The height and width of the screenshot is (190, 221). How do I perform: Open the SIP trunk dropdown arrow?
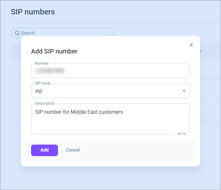[x=184, y=91]
